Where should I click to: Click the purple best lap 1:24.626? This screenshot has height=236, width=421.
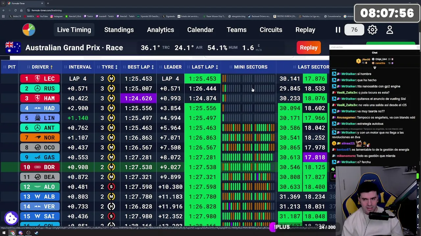tap(138, 98)
